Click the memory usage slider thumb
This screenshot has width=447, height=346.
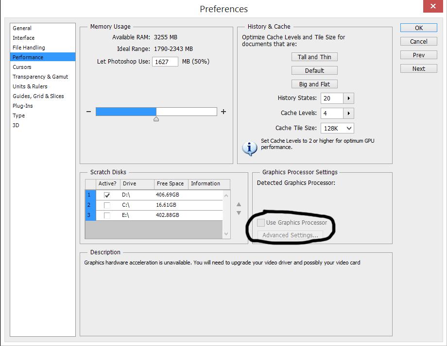pyautogui.click(x=156, y=119)
